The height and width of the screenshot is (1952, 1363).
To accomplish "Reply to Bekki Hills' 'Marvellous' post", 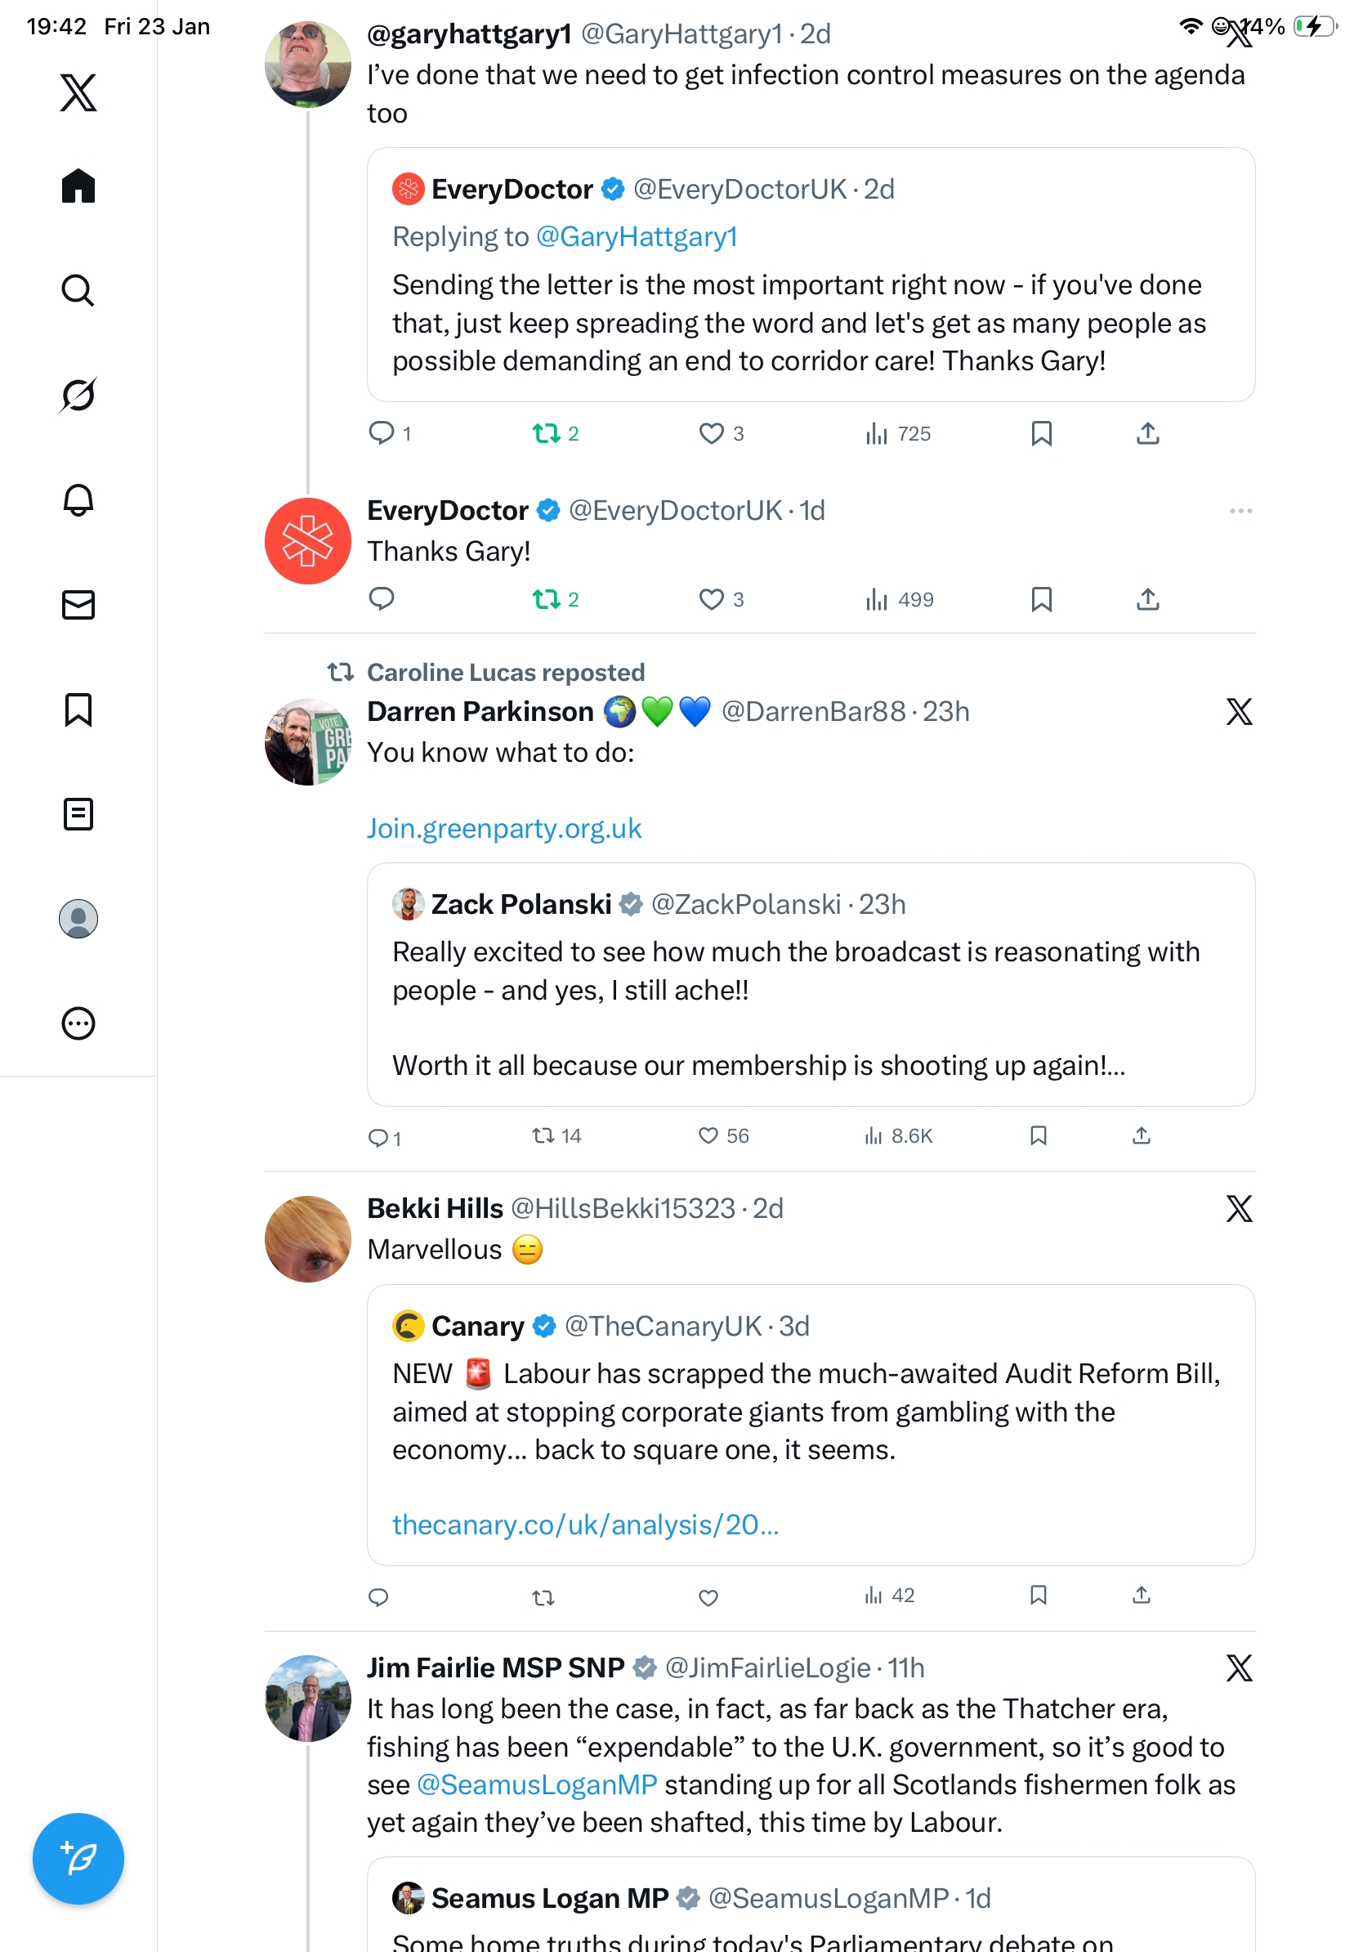I will 378,1596.
